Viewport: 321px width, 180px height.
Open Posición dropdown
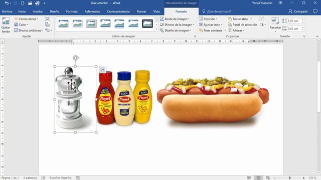[208, 19]
